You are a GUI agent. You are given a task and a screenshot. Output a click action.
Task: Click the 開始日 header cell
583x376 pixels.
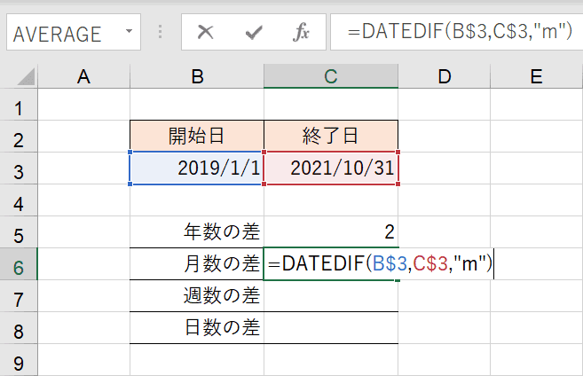197,136
